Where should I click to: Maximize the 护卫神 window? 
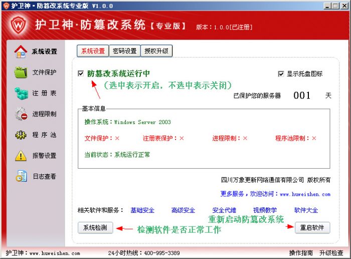[335, 6]
